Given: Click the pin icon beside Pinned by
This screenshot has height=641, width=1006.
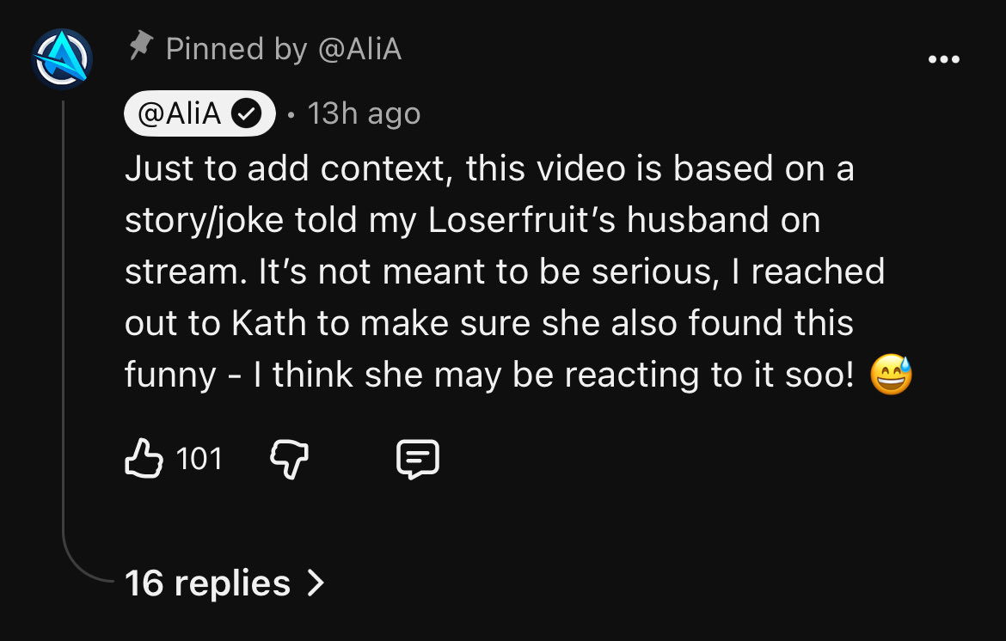Looking at the screenshot, I should tap(140, 46).
